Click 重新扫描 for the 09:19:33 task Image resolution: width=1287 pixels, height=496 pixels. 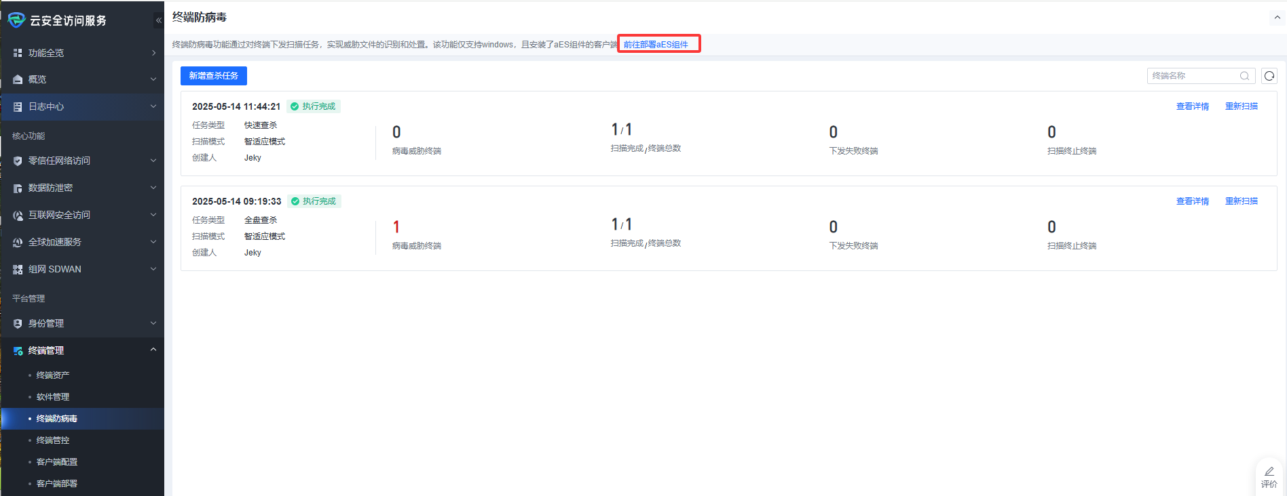click(1241, 201)
